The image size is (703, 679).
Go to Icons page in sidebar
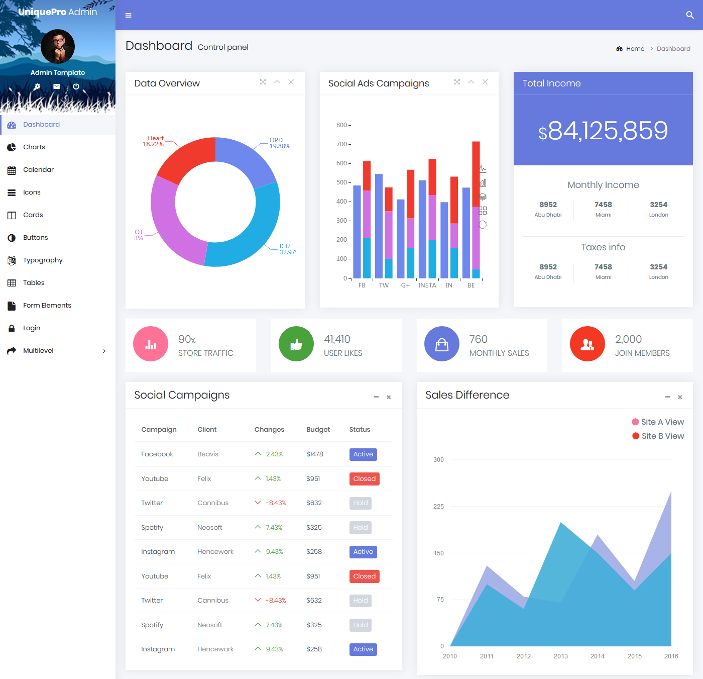(x=58, y=192)
